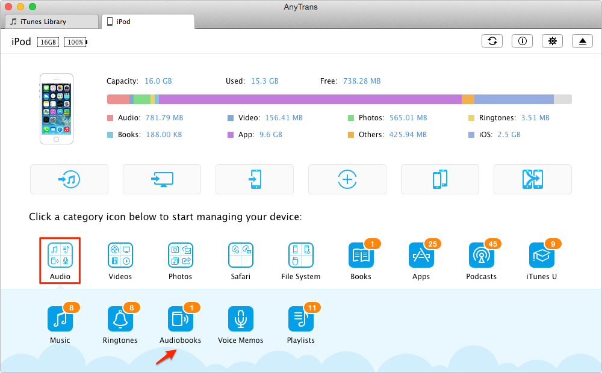Click the App 9.6 GB legend value
Image resolution: width=602 pixels, height=373 pixels.
coord(271,135)
